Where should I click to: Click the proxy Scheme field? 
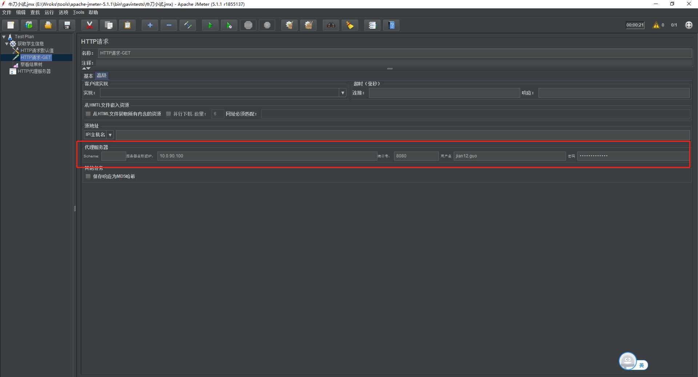click(x=114, y=156)
